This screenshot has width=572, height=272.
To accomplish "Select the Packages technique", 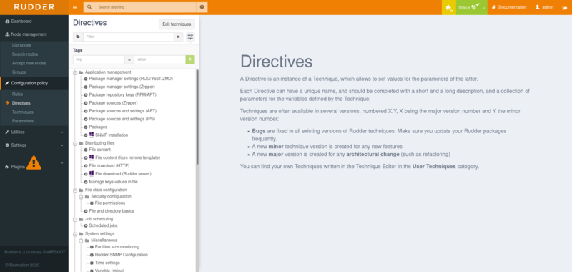I will 98,127.
